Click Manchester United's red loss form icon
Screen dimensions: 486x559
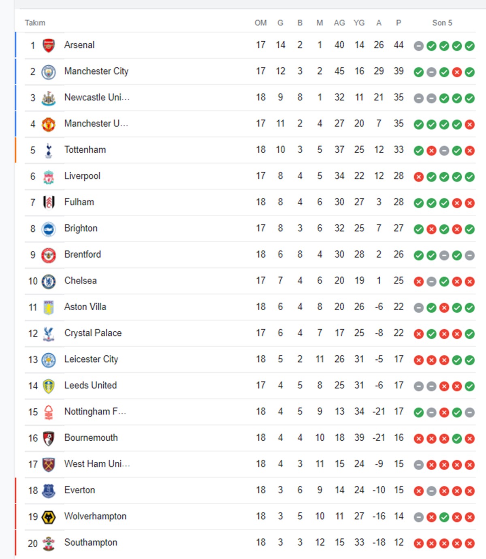[470, 124]
